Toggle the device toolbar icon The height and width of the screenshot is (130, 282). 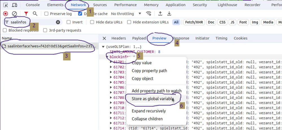coord(14,5)
